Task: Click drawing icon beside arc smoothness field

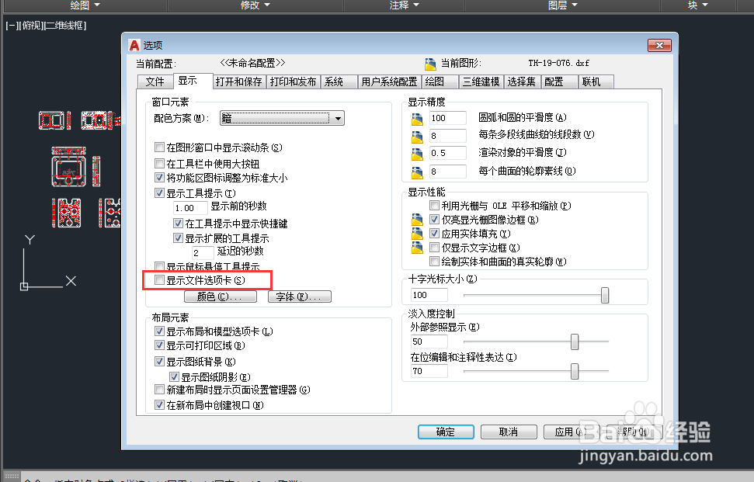Action: click(x=417, y=118)
